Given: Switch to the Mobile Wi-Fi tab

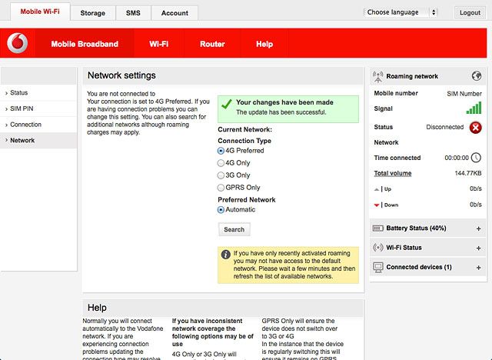Looking at the screenshot, I should (40, 12).
